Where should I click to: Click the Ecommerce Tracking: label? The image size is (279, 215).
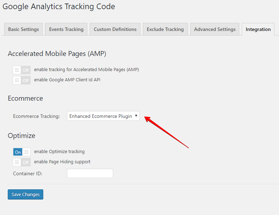(x=37, y=116)
